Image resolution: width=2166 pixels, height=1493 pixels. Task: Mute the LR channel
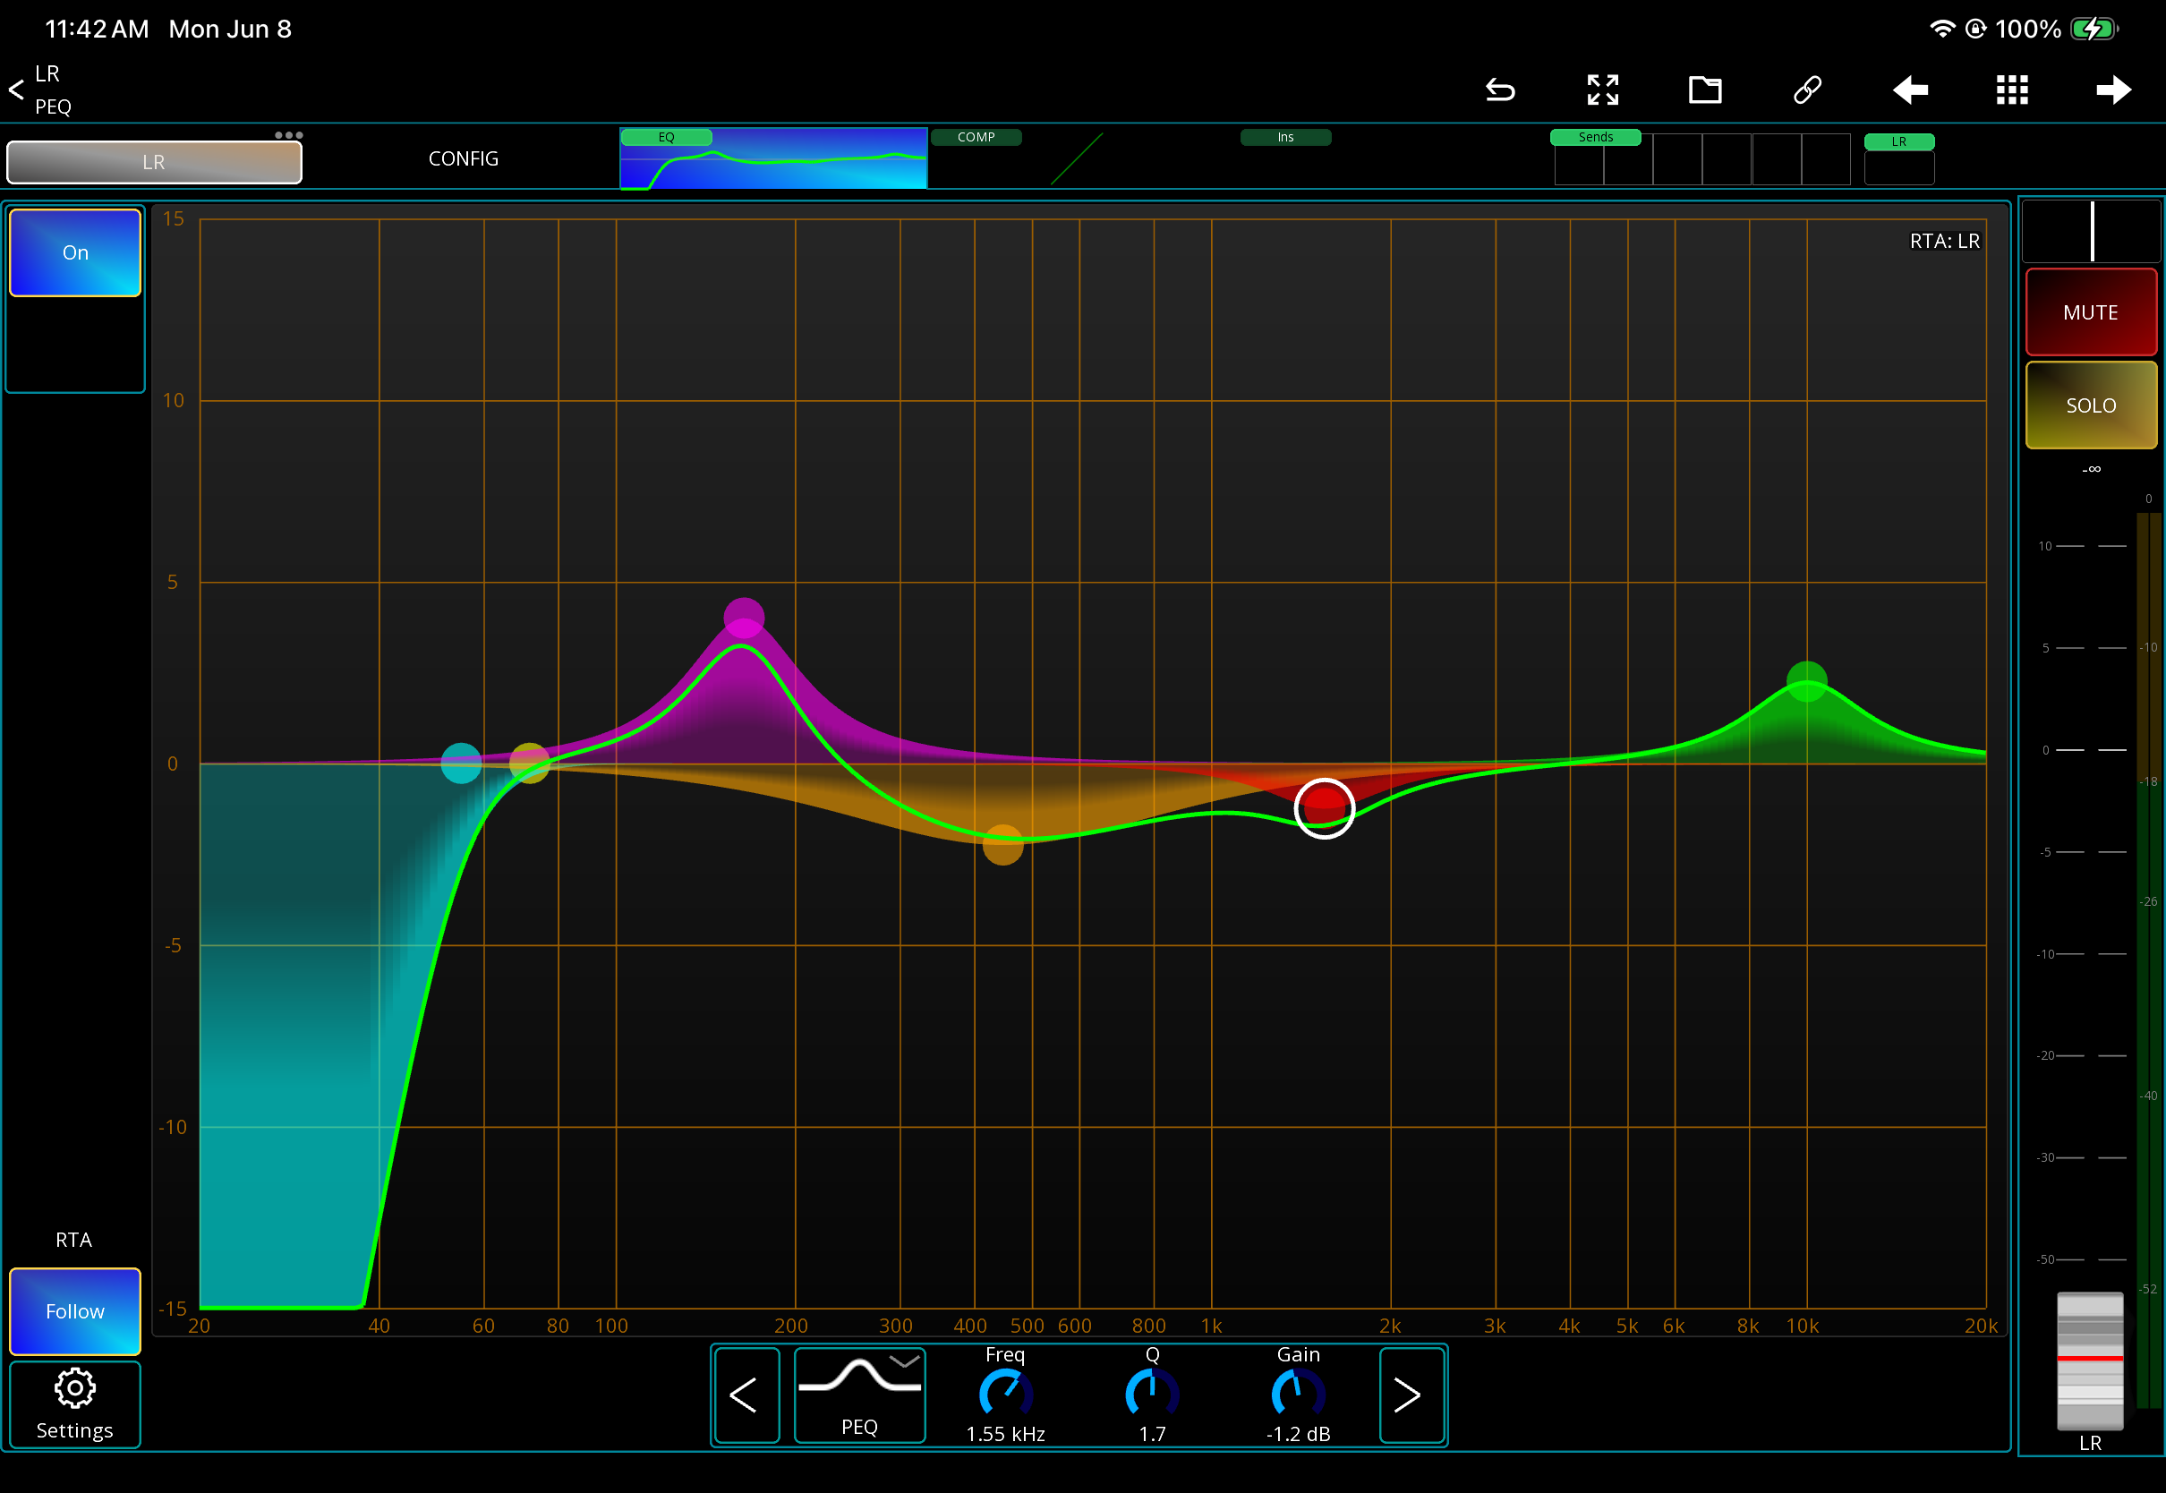(x=2090, y=312)
